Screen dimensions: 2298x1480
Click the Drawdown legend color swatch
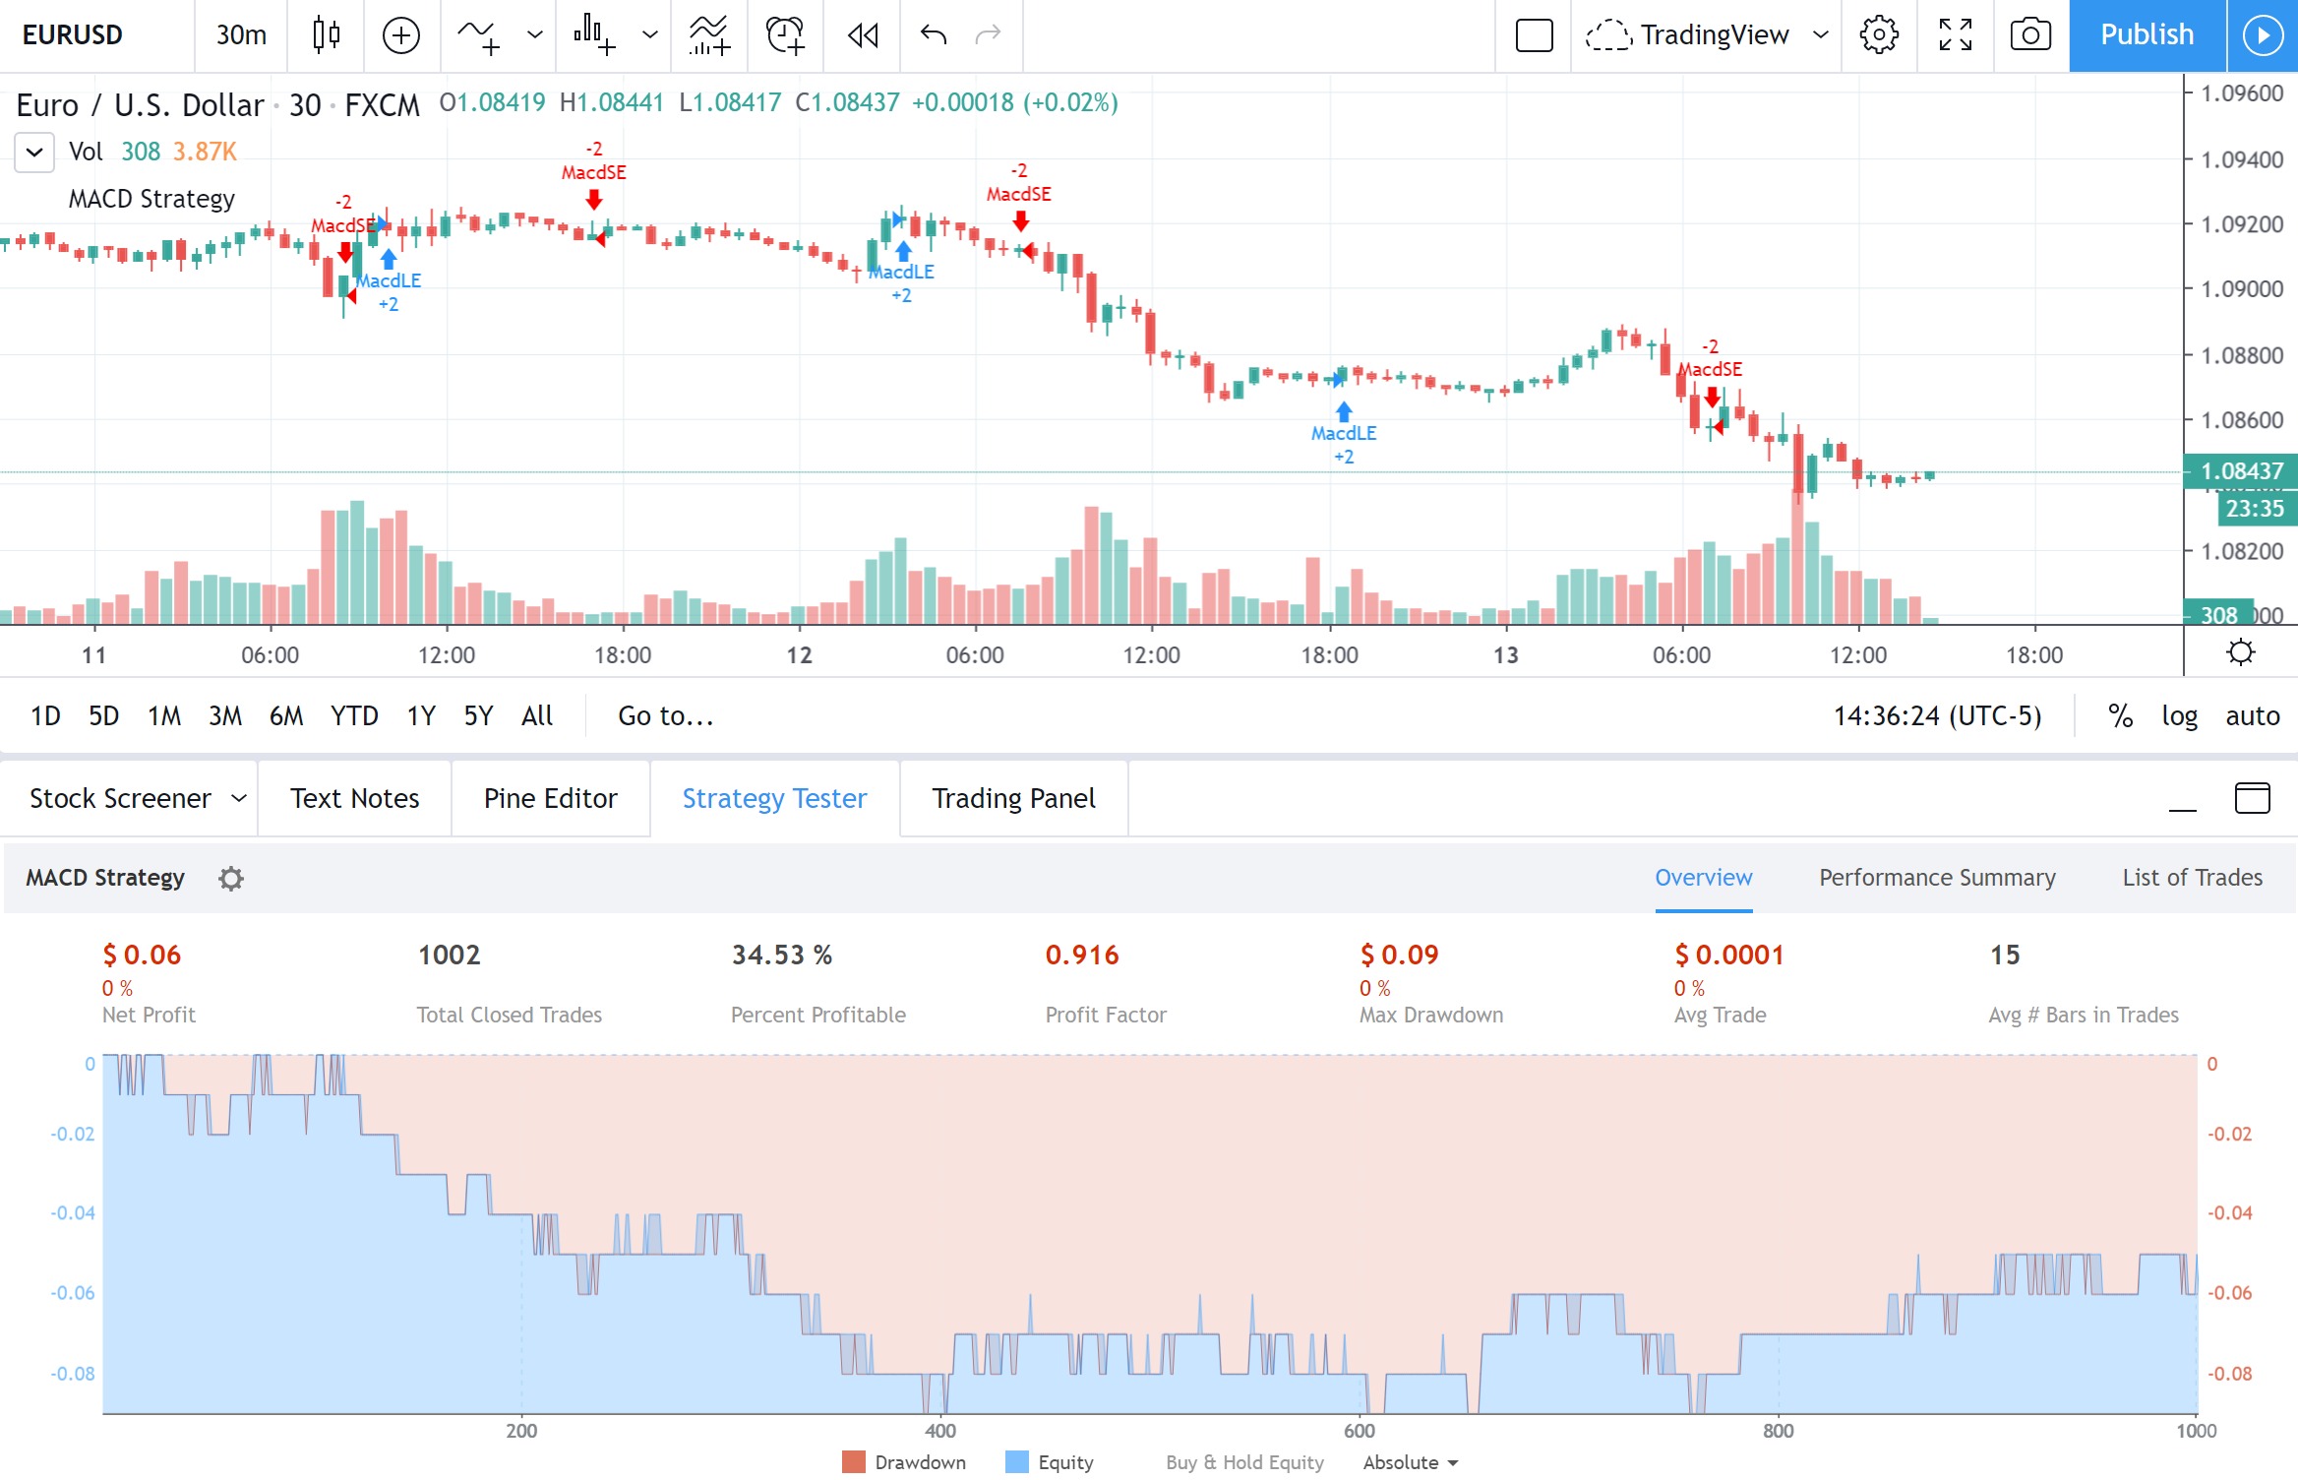[853, 1462]
